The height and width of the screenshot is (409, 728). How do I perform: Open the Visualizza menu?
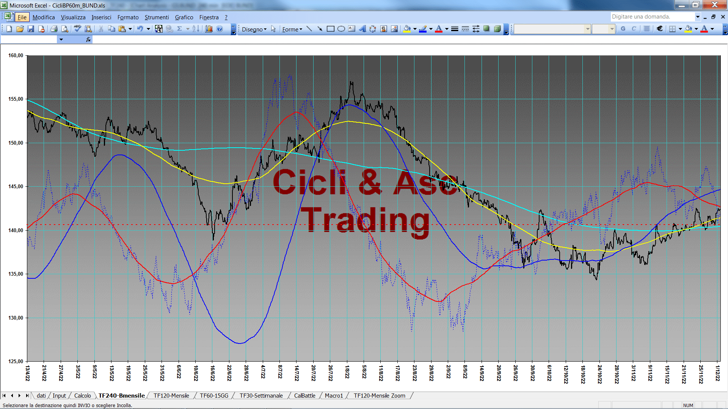tap(73, 17)
